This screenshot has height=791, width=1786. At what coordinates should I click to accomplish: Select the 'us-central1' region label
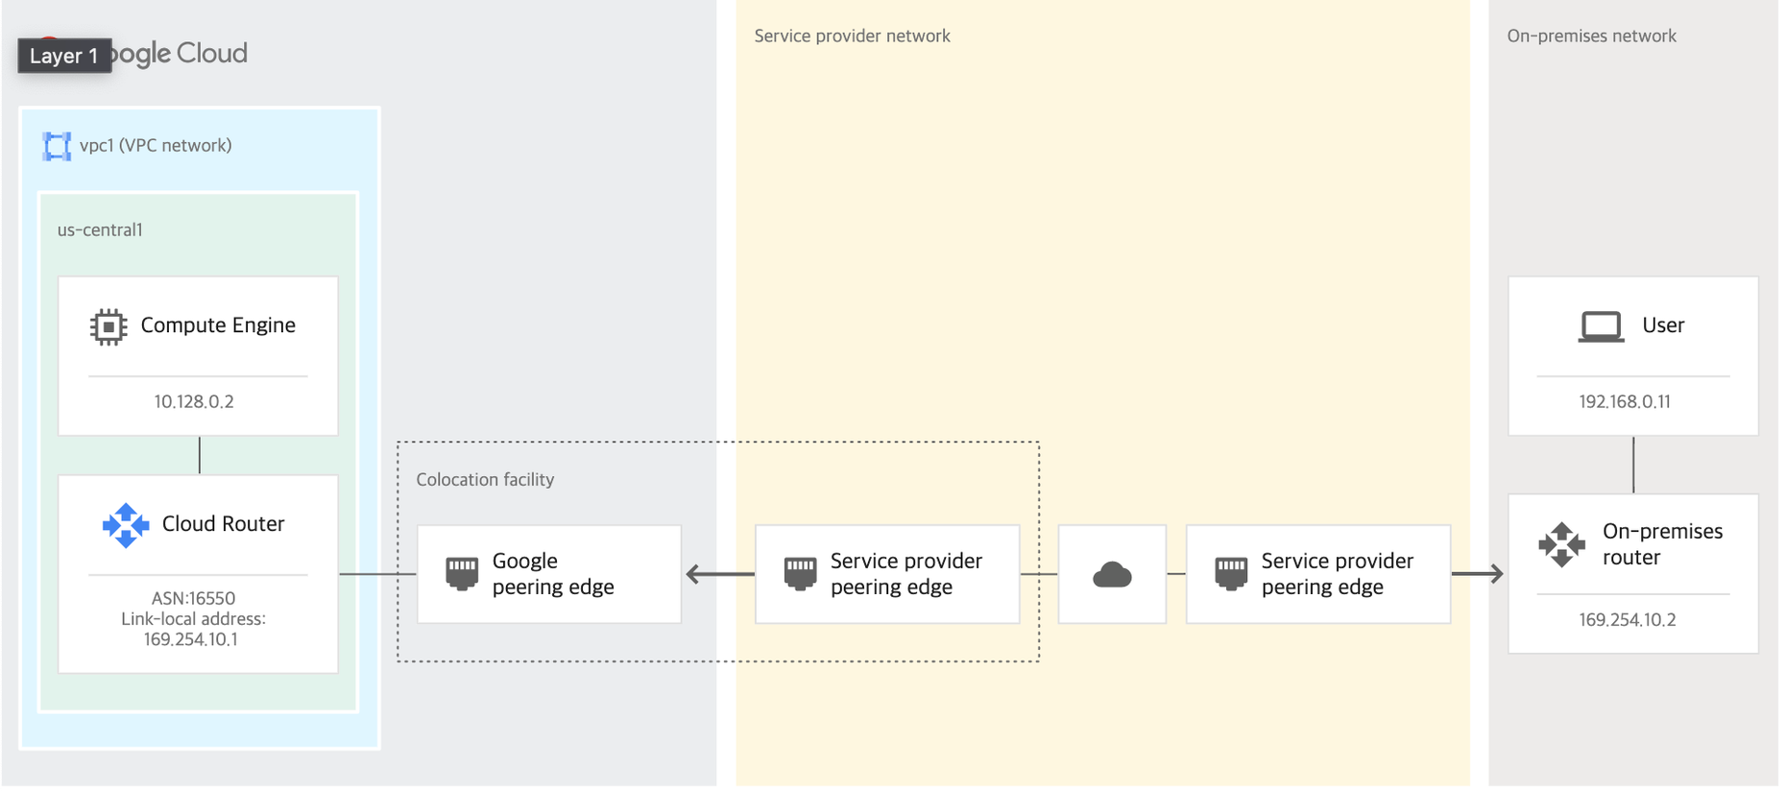tap(100, 230)
